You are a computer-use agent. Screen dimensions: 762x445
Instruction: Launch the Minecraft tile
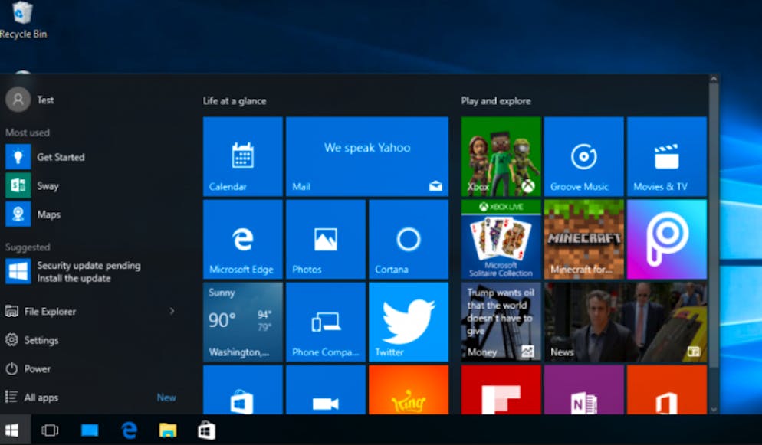(x=583, y=239)
